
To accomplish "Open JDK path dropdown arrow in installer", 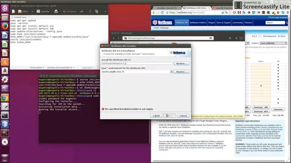I will (x=171, y=72).
